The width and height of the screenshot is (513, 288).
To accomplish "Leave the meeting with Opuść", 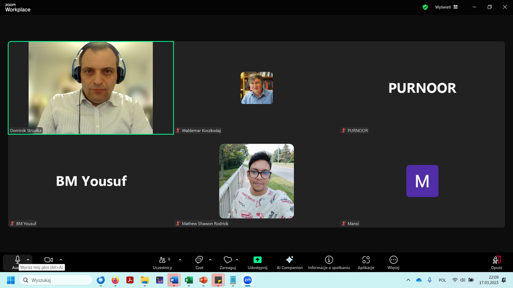I will pyautogui.click(x=496, y=262).
